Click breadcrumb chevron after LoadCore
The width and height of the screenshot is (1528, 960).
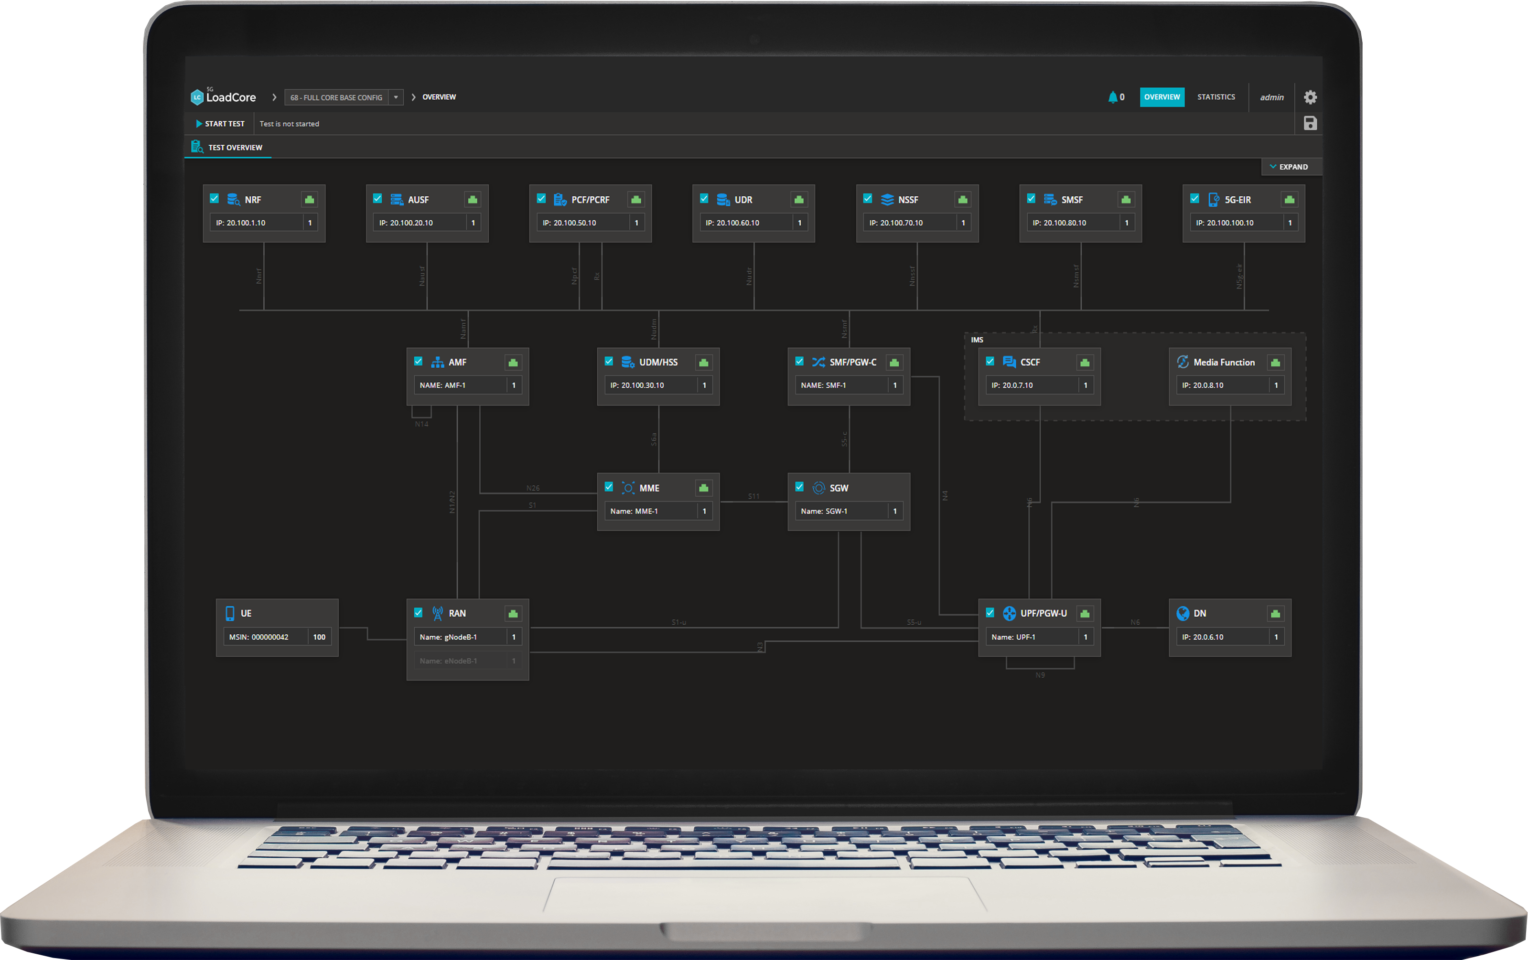click(274, 97)
